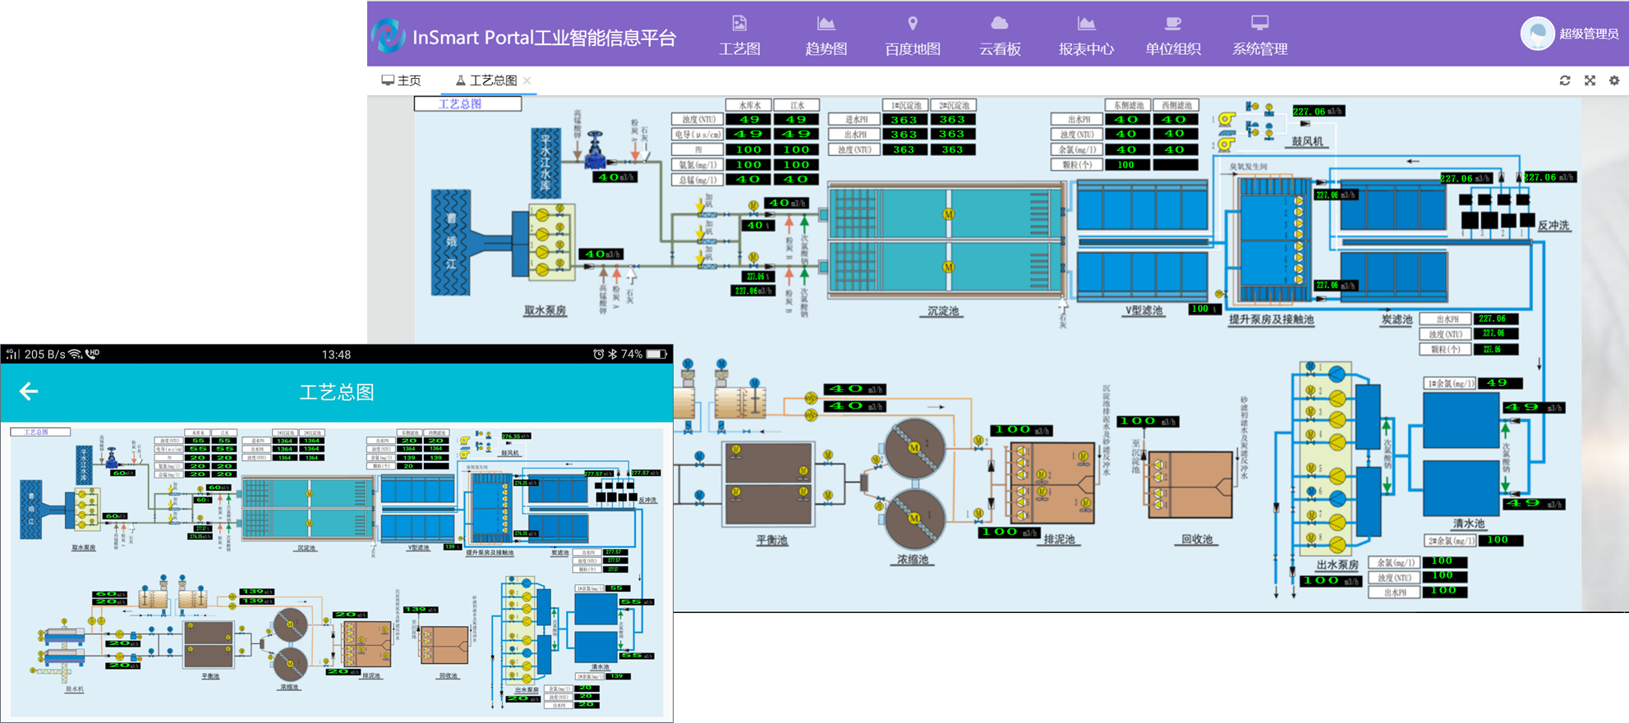Click the 2#沉淀池 column header
This screenshot has width=1629, height=723.
pyautogui.click(x=953, y=105)
